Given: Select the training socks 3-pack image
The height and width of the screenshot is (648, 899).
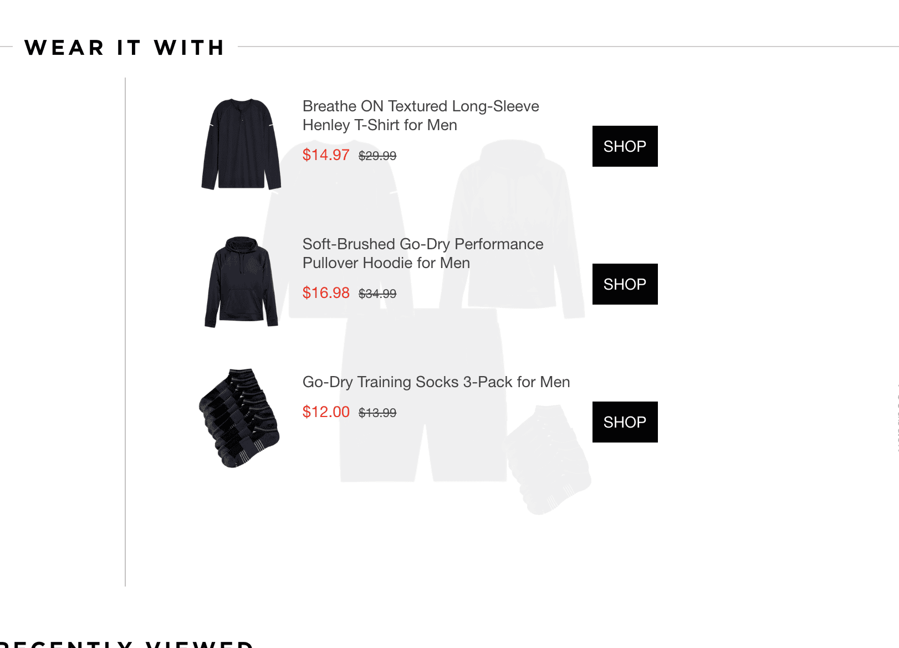Looking at the screenshot, I should (239, 418).
